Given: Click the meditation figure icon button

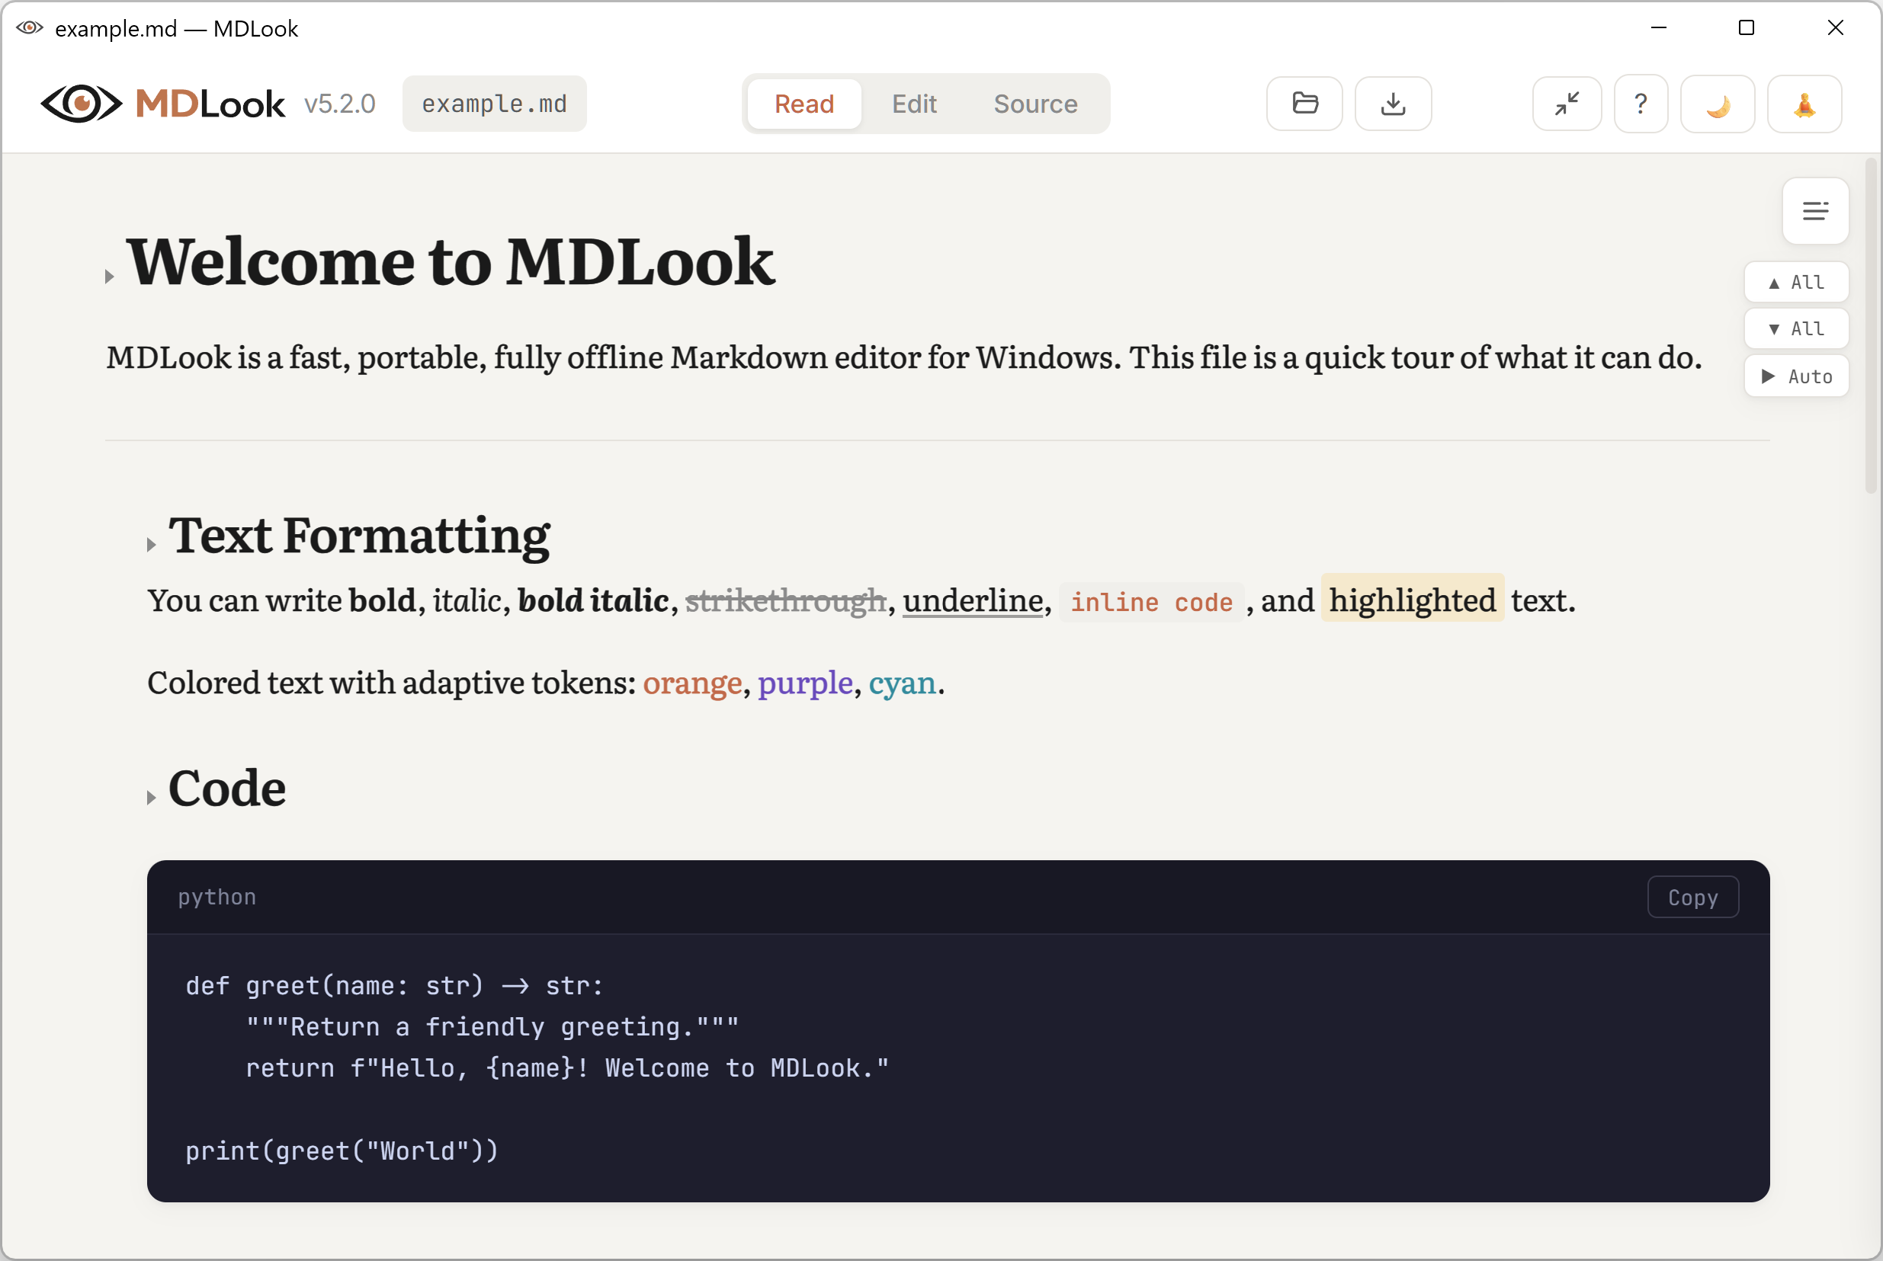Looking at the screenshot, I should (x=1804, y=104).
